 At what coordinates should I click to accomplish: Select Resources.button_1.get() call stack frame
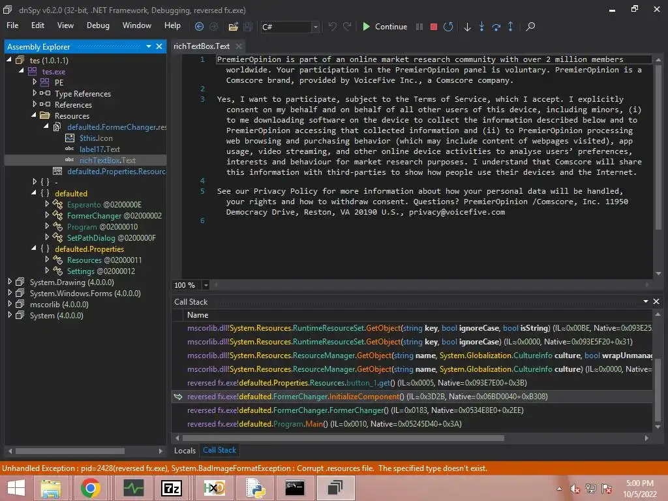(412, 382)
